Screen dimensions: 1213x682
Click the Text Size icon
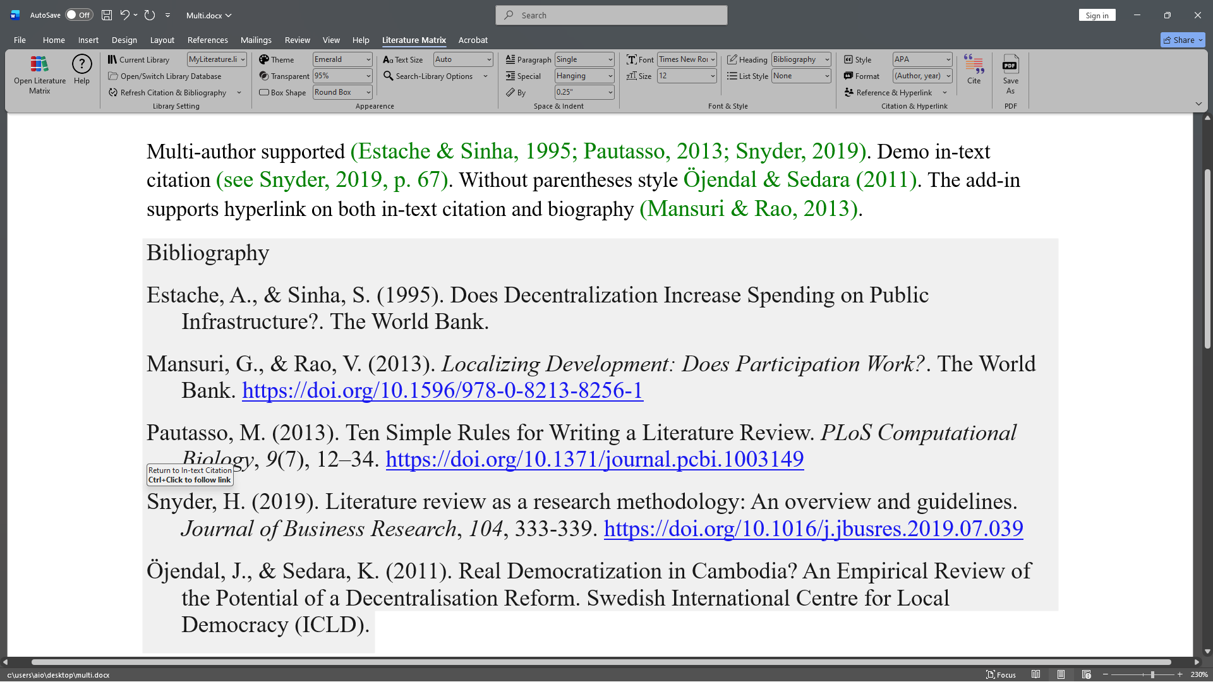pos(388,59)
